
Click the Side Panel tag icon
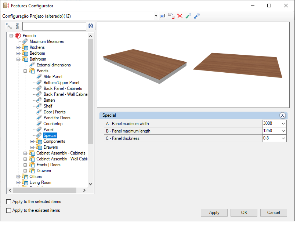click(39, 76)
